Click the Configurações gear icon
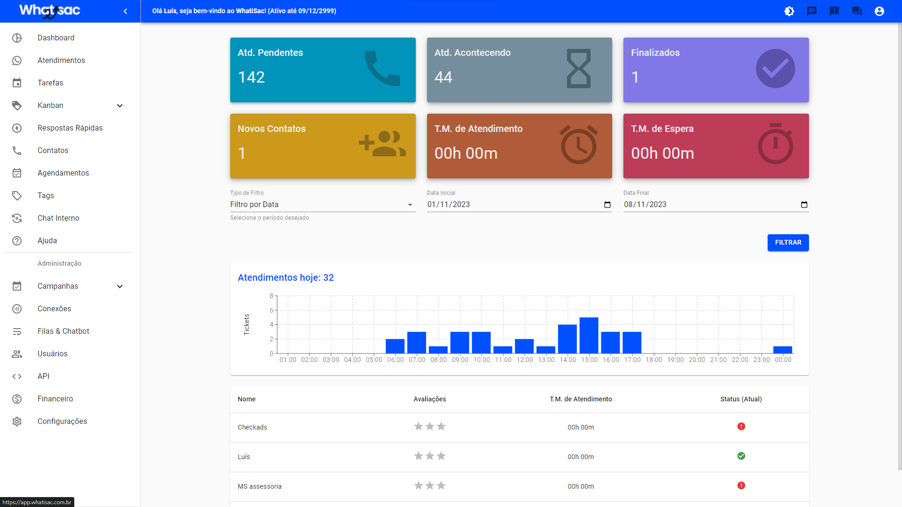 click(17, 422)
